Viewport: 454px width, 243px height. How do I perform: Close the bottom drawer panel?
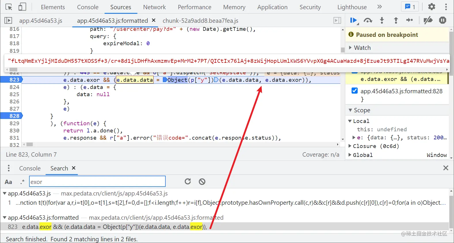click(x=446, y=168)
